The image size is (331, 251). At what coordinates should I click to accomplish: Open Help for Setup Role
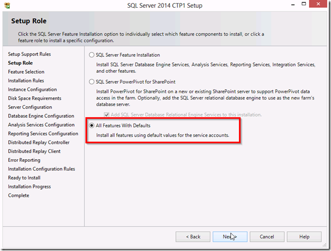pyautogui.click(x=304, y=237)
